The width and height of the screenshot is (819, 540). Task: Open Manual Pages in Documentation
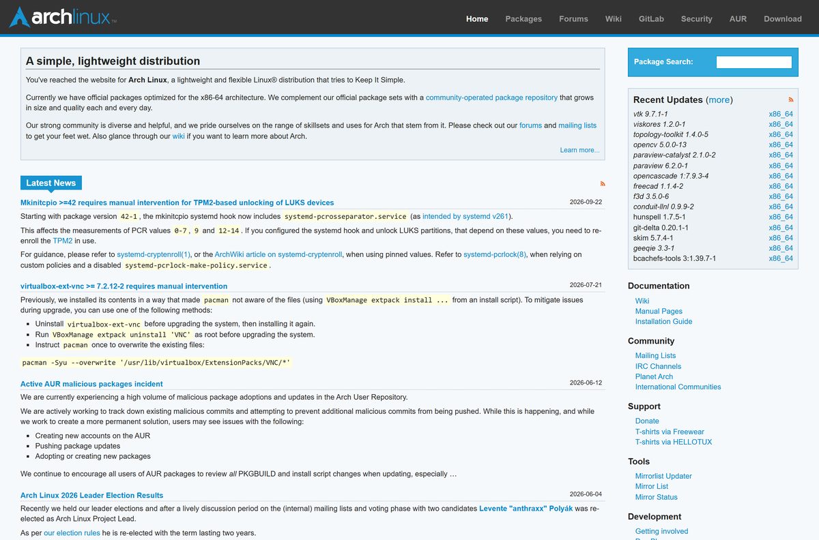(659, 311)
